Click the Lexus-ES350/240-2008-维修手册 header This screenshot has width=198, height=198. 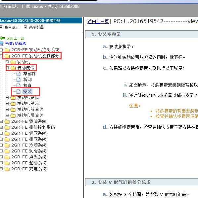click(41, 20)
